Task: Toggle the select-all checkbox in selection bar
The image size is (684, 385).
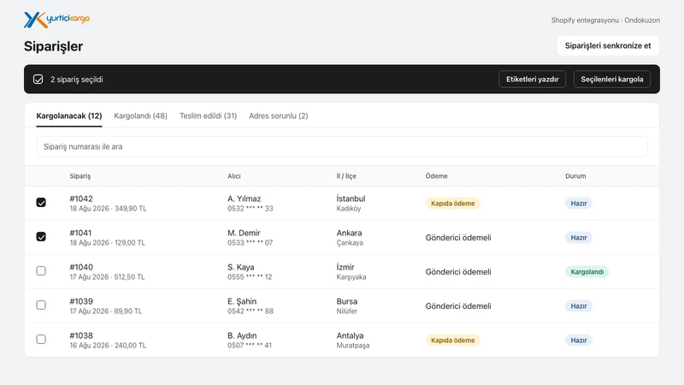Action: 38,80
